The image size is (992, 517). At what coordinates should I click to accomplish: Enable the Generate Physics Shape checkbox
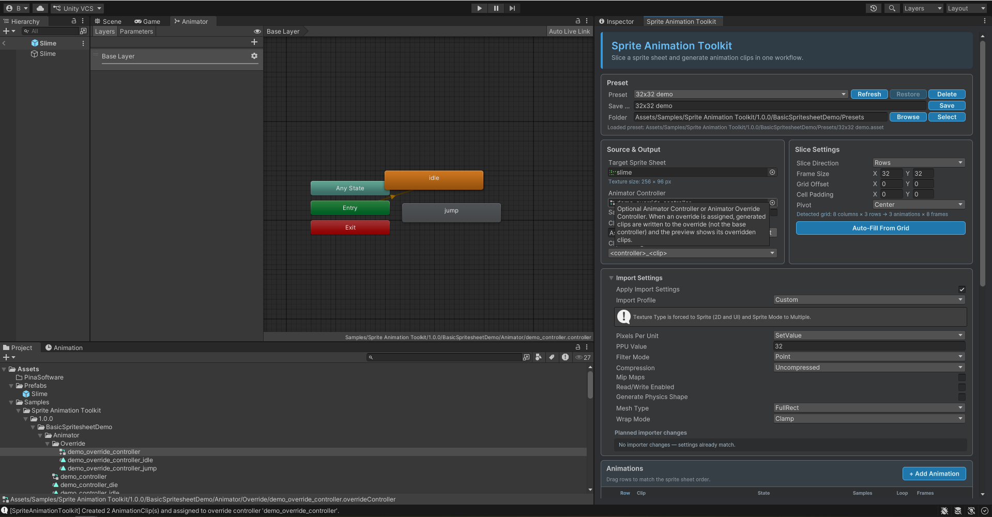tap(962, 397)
